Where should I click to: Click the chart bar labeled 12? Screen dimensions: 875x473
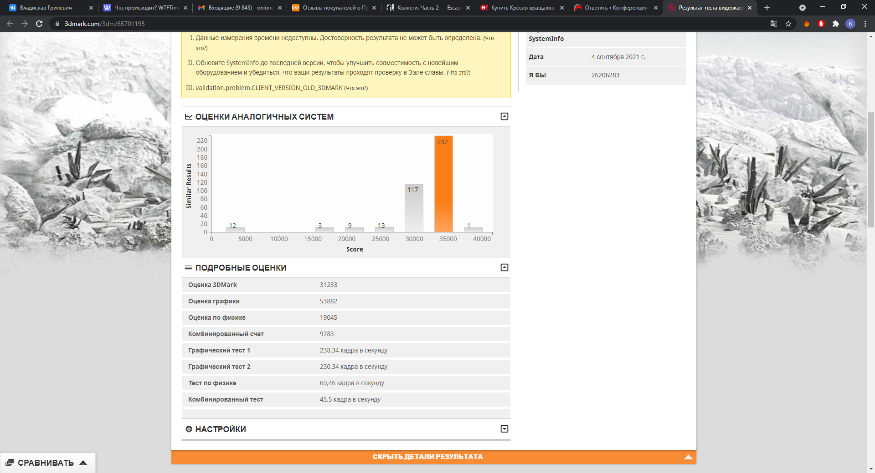pyautogui.click(x=235, y=230)
